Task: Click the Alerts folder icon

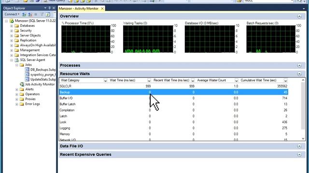Action: [x=22, y=89]
